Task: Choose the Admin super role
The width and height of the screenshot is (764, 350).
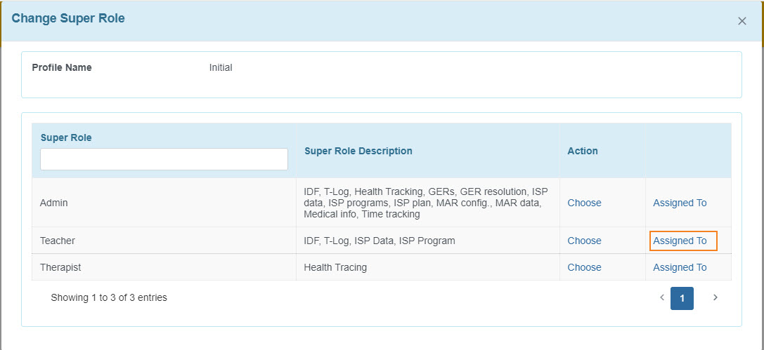Action: click(x=584, y=203)
